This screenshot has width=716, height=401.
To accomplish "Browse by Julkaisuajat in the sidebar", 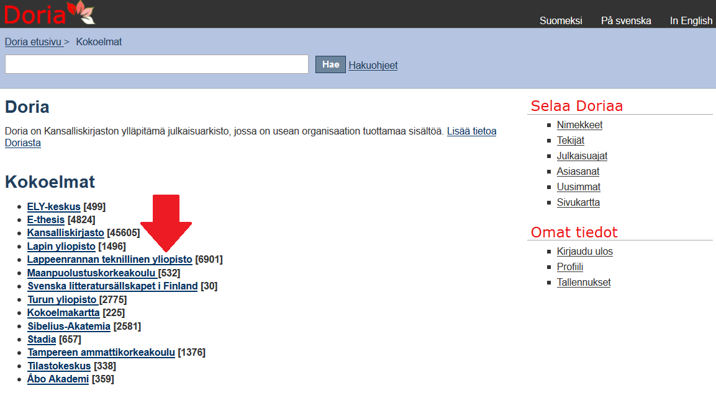I will tap(582, 156).
